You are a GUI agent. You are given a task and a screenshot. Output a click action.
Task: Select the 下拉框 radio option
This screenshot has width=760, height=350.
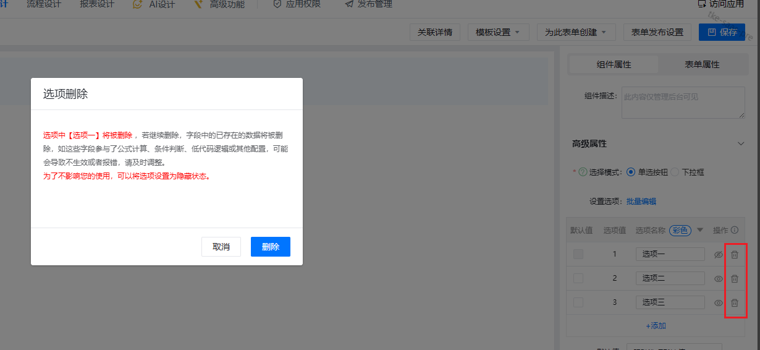click(x=675, y=173)
